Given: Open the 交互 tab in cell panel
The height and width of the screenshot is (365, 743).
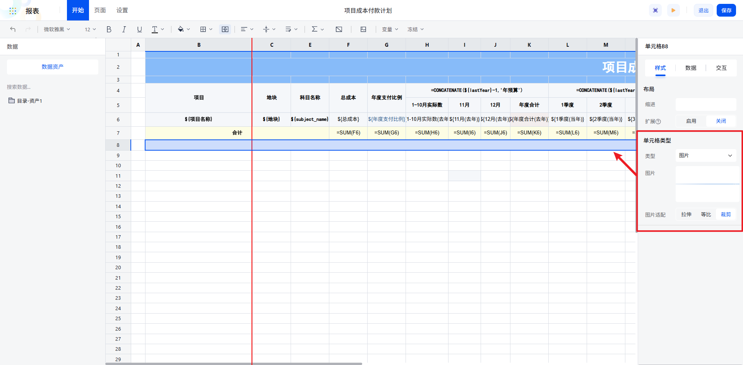Looking at the screenshot, I should click(721, 68).
